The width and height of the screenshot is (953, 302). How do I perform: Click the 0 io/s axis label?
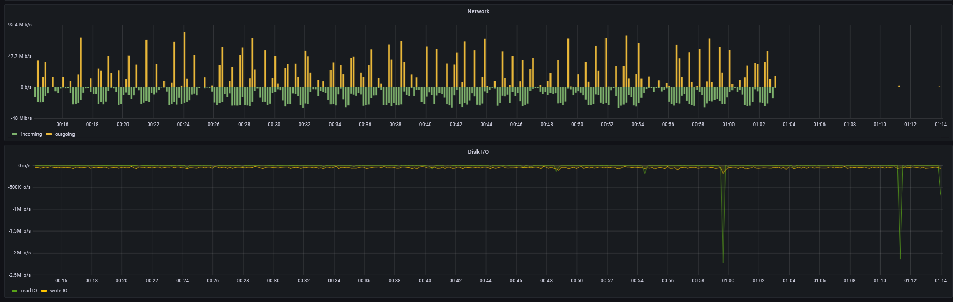[24, 166]
